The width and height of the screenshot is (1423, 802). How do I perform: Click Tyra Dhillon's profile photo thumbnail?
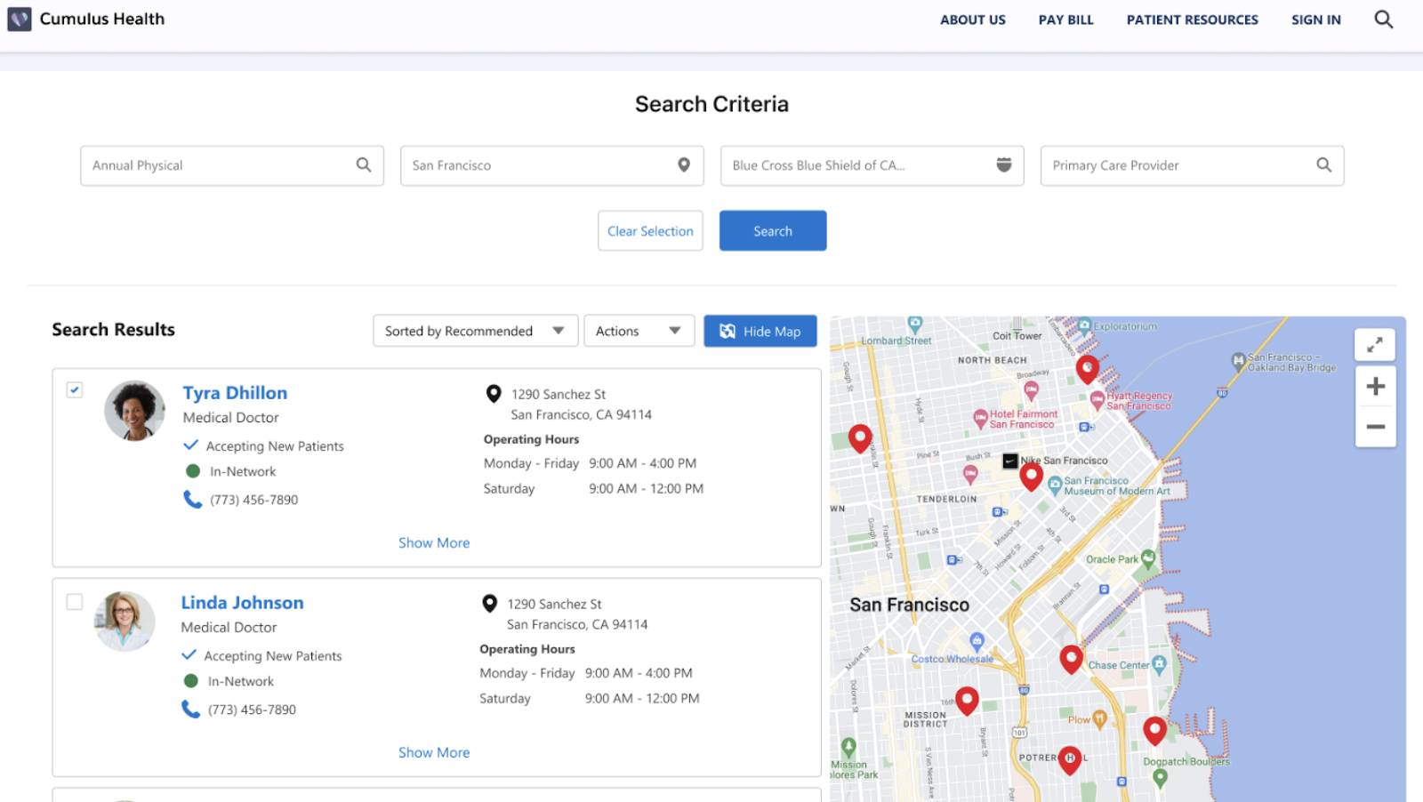(x=134, y=412)
